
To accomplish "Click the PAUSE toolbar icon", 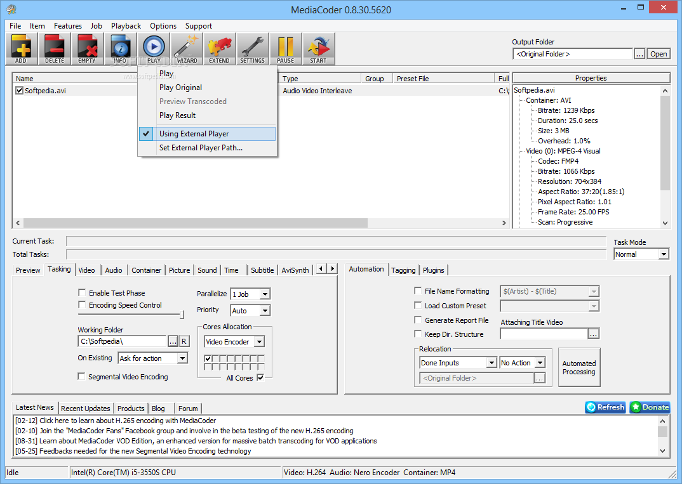I will point(285,49).
